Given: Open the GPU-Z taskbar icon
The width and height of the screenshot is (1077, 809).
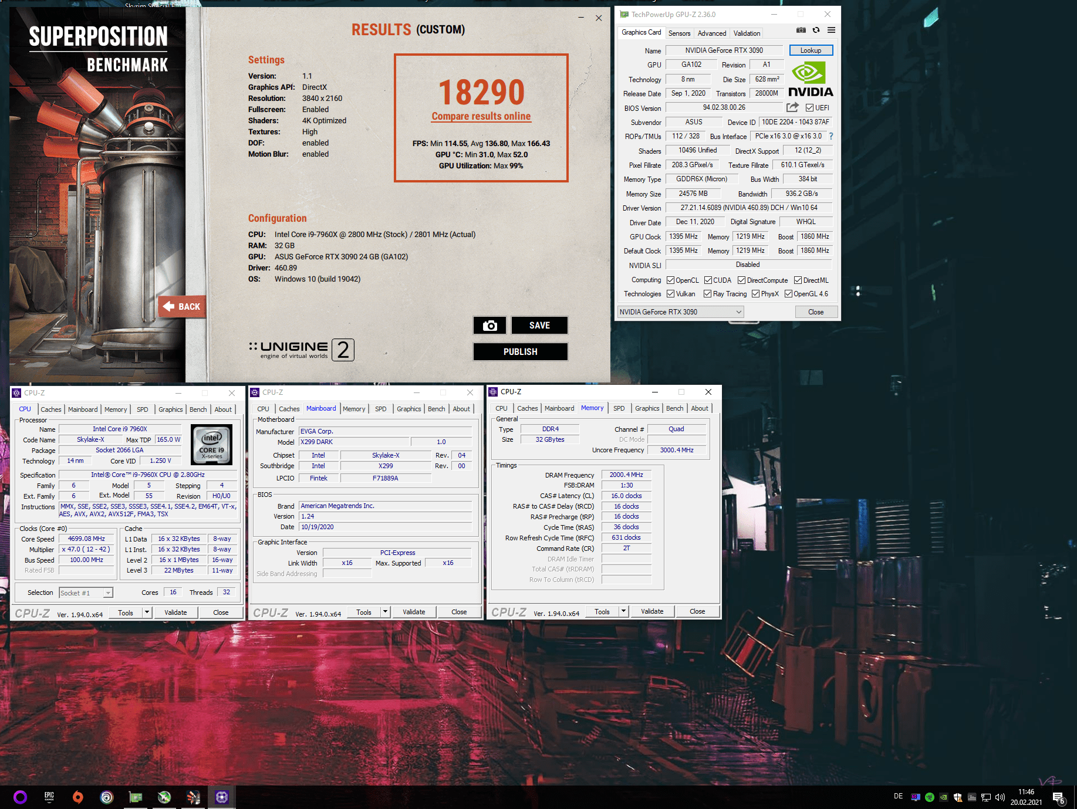Looking at the screenshot, I should pos(136,797).
